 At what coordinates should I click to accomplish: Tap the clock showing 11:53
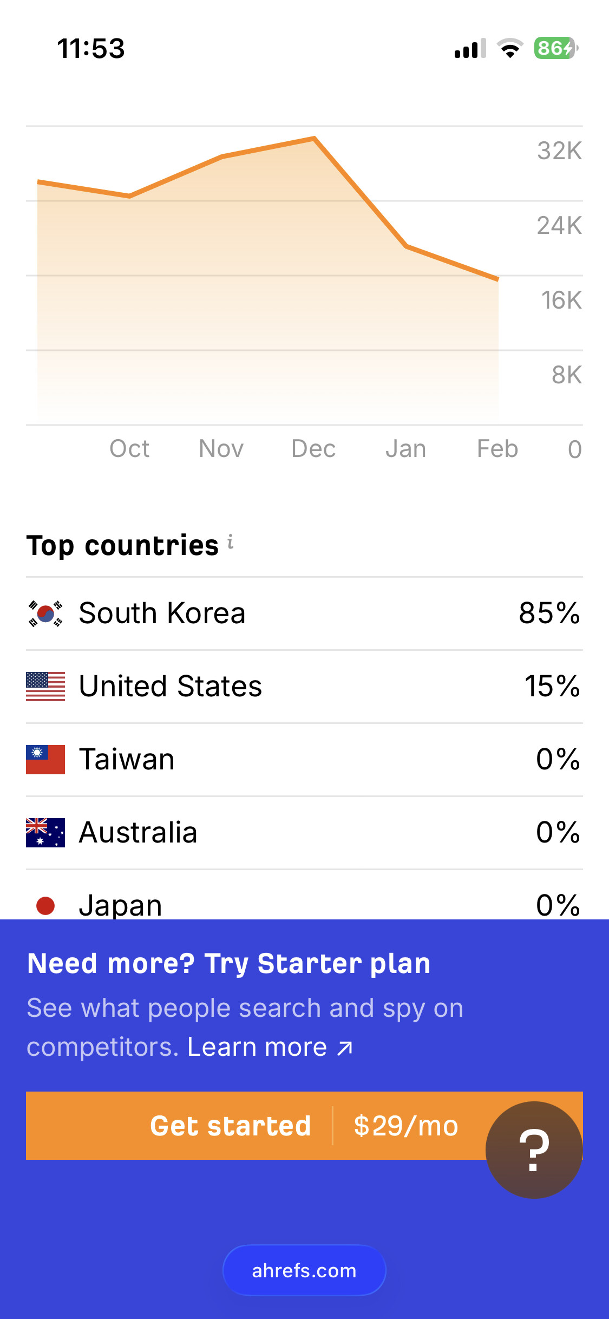[91, 48]
